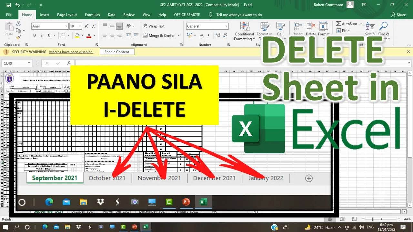Open Conditional Formatting
413x232 pixels.
pos(245,32)
